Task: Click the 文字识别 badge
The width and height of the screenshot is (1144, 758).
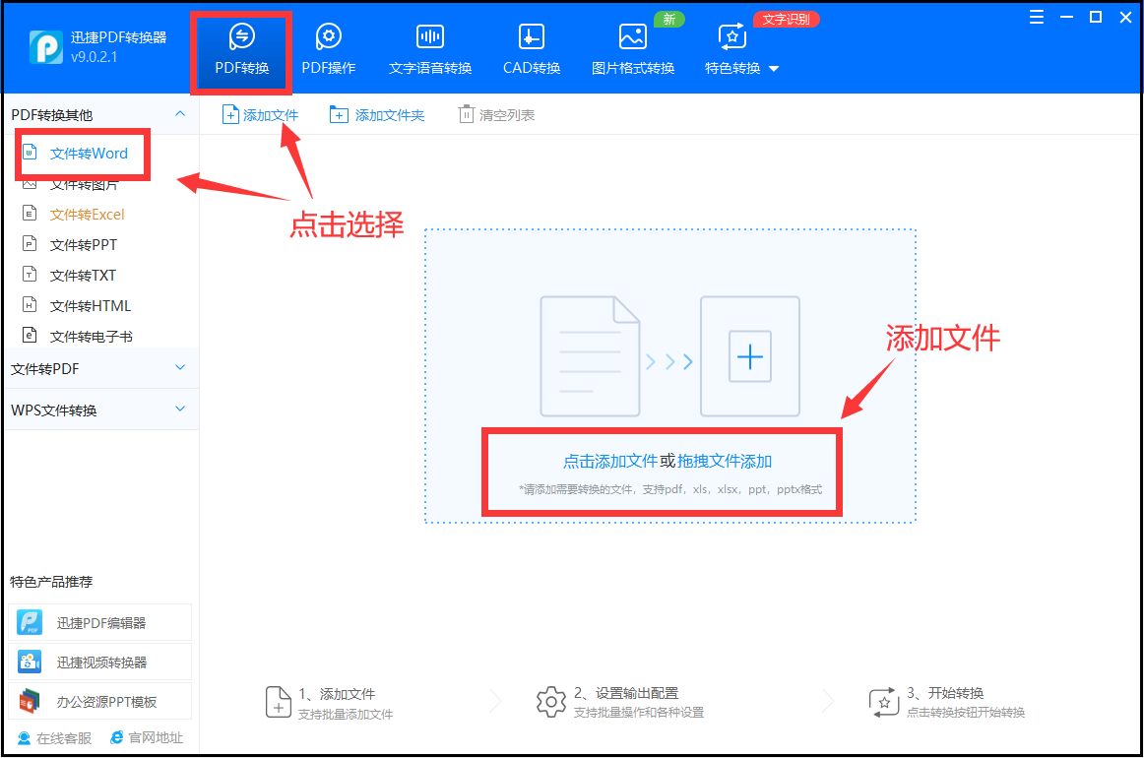Action: [786, 19]
